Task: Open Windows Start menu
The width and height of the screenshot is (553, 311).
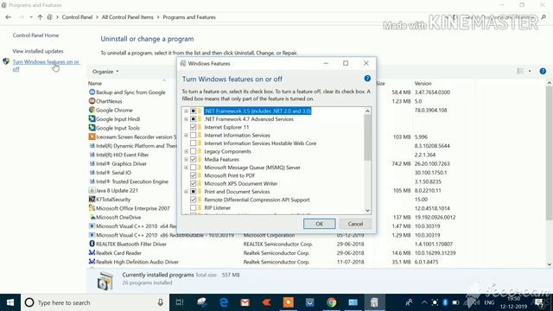Action: click(x=10, y=302)
